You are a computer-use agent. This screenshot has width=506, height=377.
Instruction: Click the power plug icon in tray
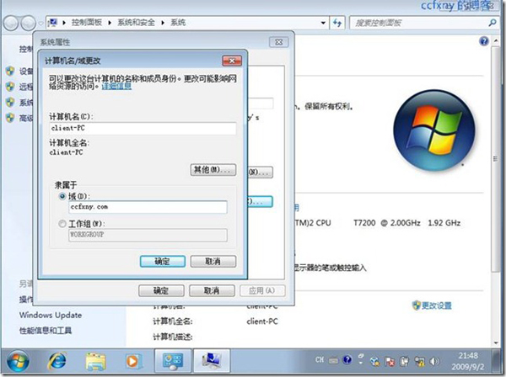click(405, 362)
